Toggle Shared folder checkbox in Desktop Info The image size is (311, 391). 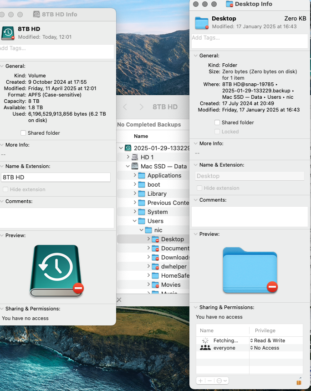pos(217,122)
